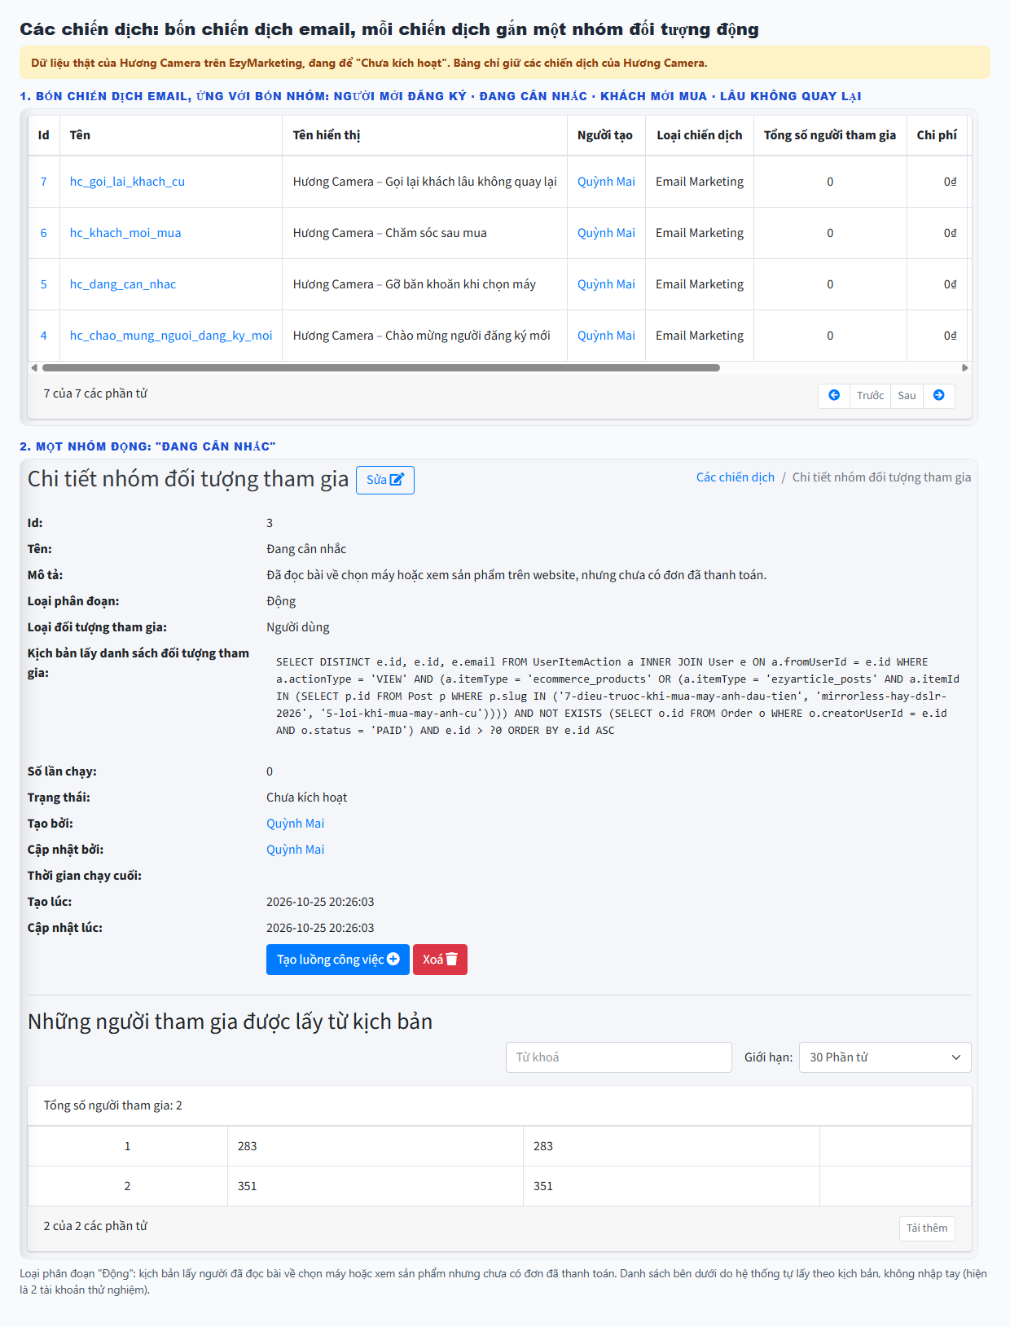This screenshot has height=1327, width=1010.
Task: Click the horizontal table scrollbar thumb
Action: click(381, 368)
